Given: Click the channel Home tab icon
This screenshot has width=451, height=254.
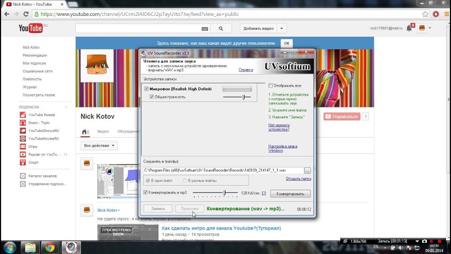Looking at the screenshot, I should click(x=85, y=132).
